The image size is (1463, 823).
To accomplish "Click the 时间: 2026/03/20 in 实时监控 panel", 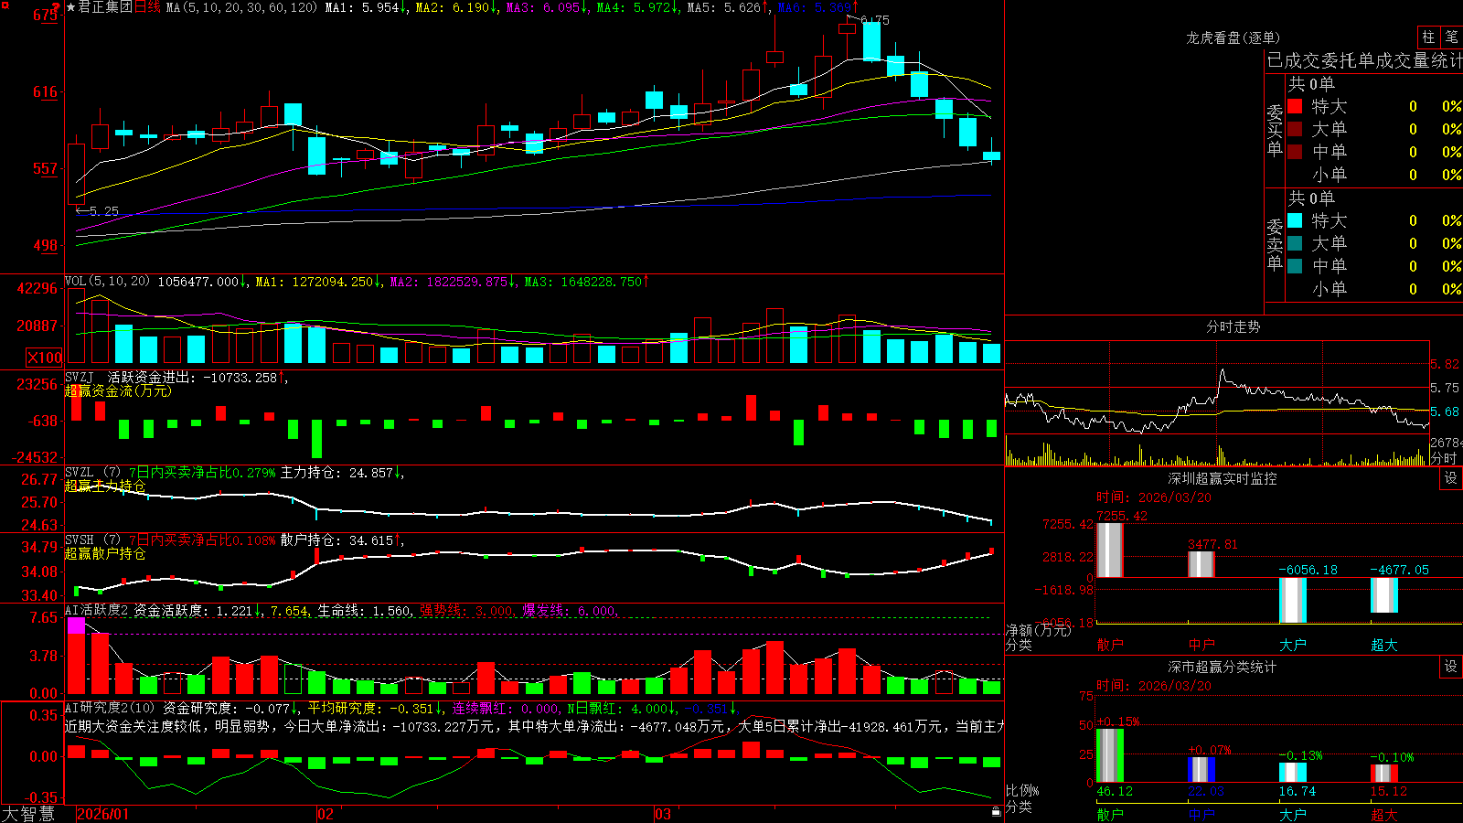I will tap(1154, 497).
